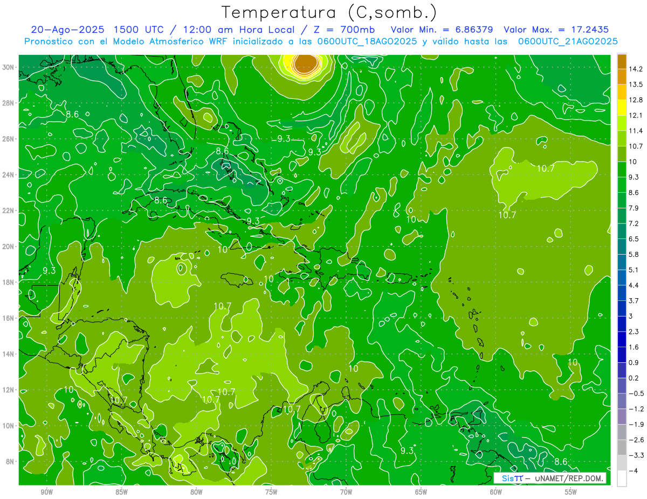Screen dimensions: 647x499
Task: Click the "8N" latitude axis label
Action: (11, 461)
